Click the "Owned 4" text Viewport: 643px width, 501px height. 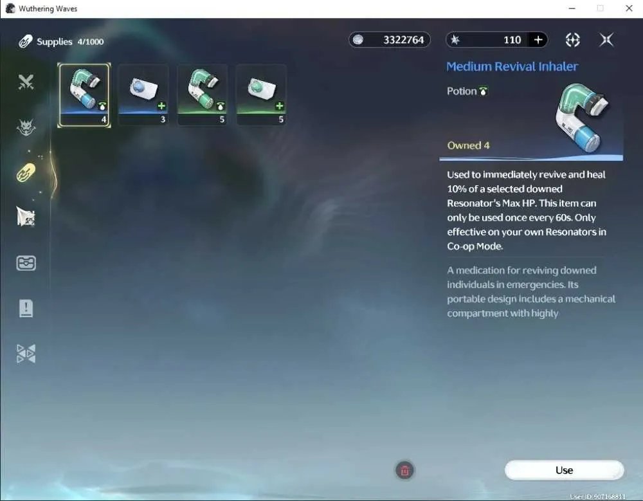click(468, 145)
